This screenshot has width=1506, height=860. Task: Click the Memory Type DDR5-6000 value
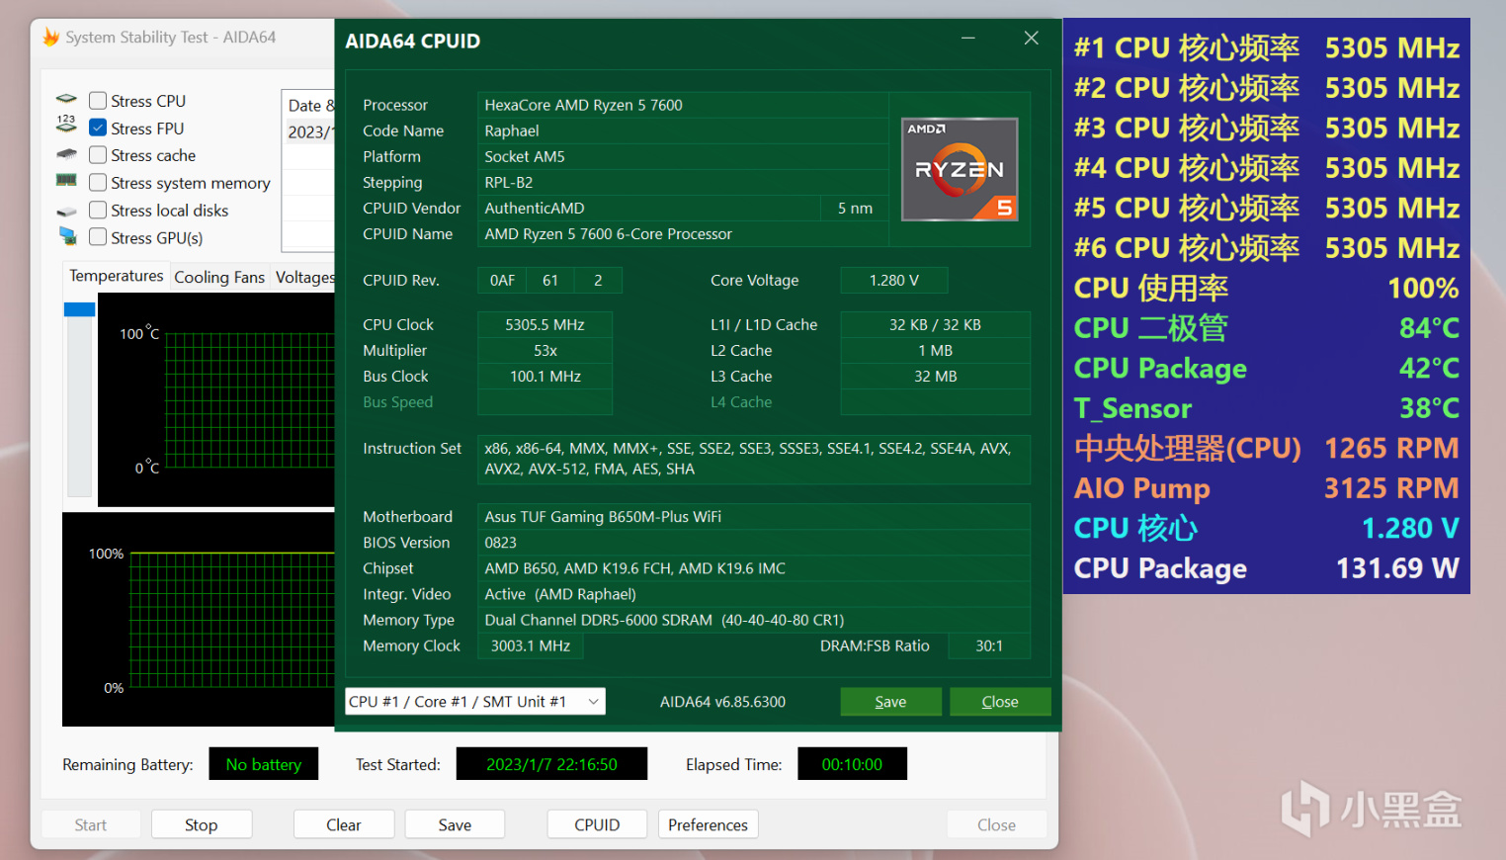(x=754, y=619)
